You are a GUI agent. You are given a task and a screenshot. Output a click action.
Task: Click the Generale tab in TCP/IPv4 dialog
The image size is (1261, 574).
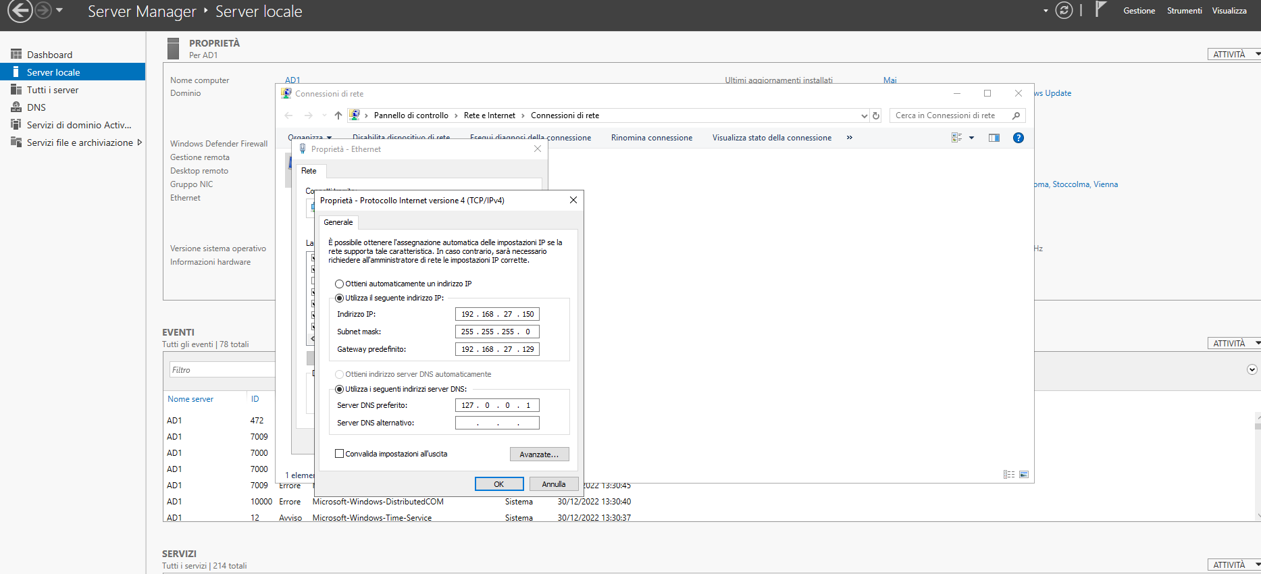click(338, 222)
